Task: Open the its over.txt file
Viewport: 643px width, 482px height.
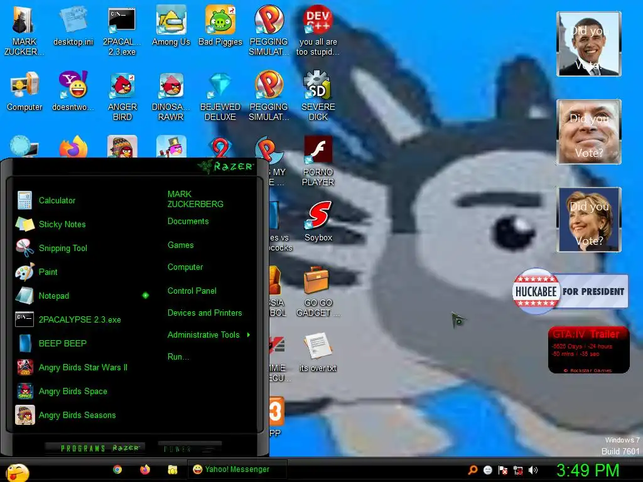Action: click(318, 351)
